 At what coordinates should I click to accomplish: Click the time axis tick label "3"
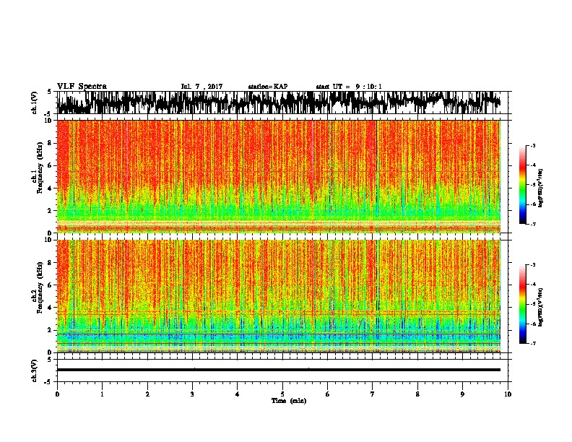pos(192,394)
